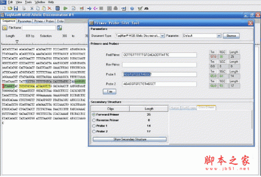The image size is (261, 177).
Task: Click the Browse button
Action: (x=231, y=36)
